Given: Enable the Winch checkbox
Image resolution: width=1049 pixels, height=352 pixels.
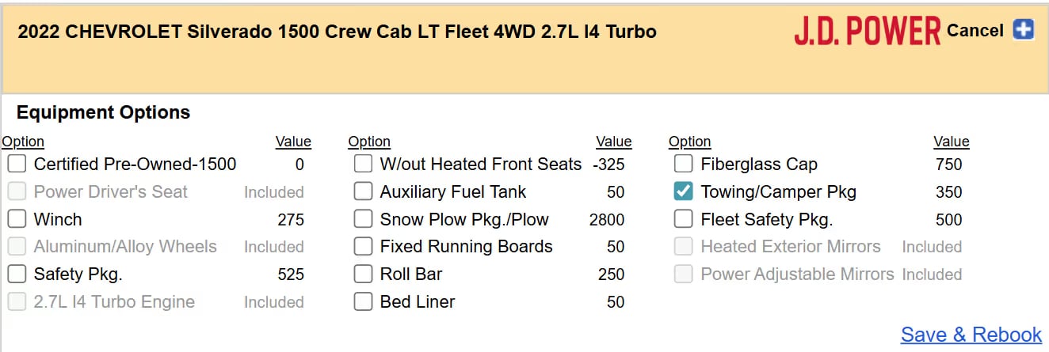Looking at the screenshot, I should tap(17, 219).
